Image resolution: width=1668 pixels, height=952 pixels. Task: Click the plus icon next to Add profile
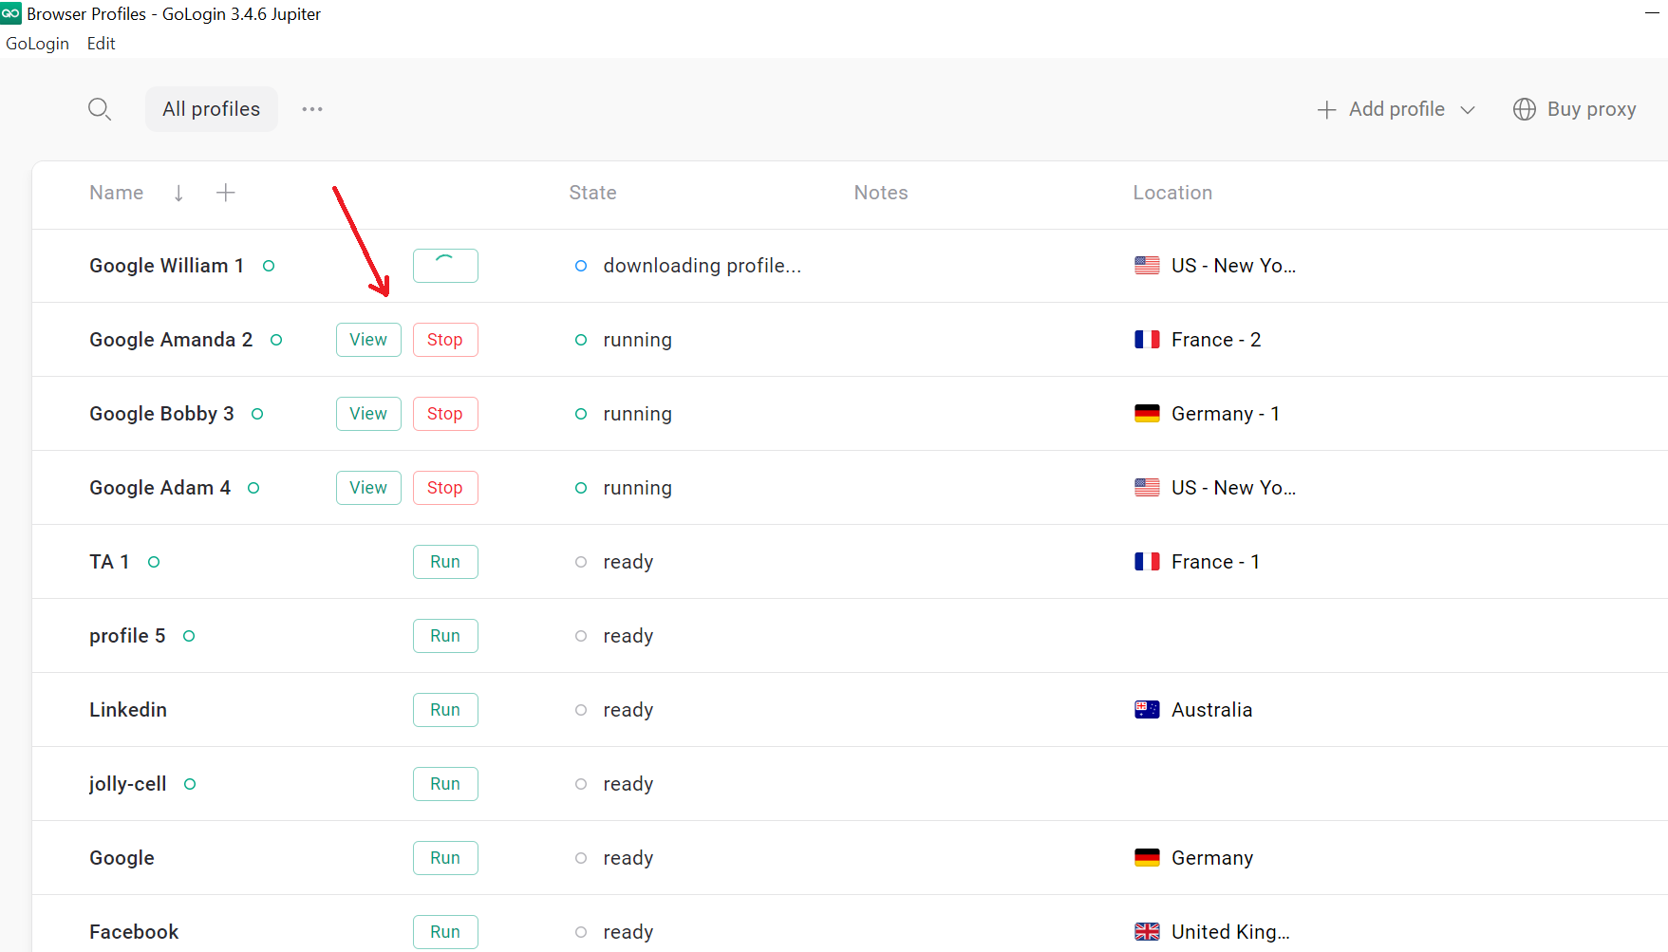(1326, 110)
